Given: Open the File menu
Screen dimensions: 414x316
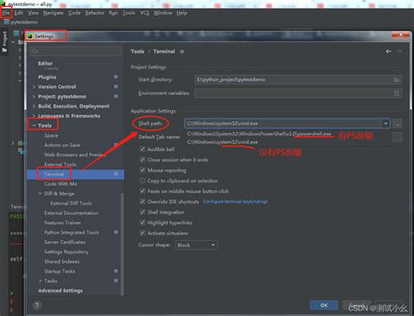Looking at the screenshot, I should point(6,13).
